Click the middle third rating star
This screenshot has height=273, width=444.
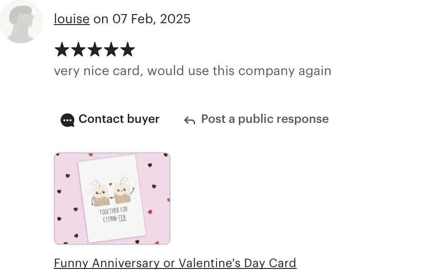point(94,50)
